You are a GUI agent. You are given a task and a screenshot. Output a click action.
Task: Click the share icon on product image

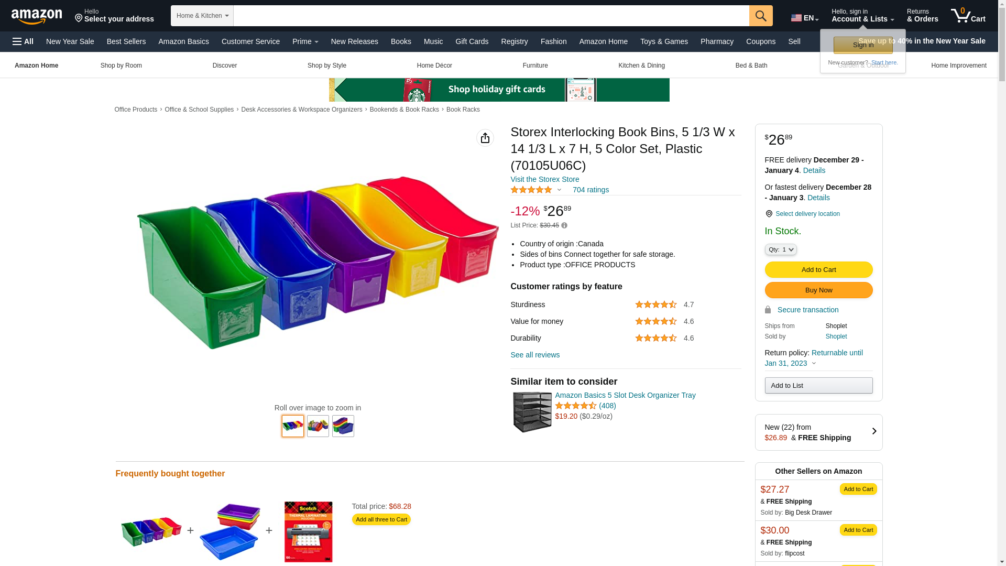(x=485, y=138)
